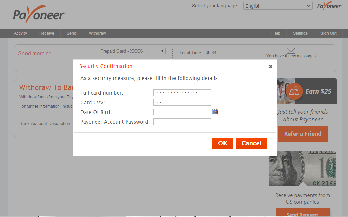This screenshot has height=217, width=348.
Task: Open the language selection dropdown
Action: [x=278, y=6]
